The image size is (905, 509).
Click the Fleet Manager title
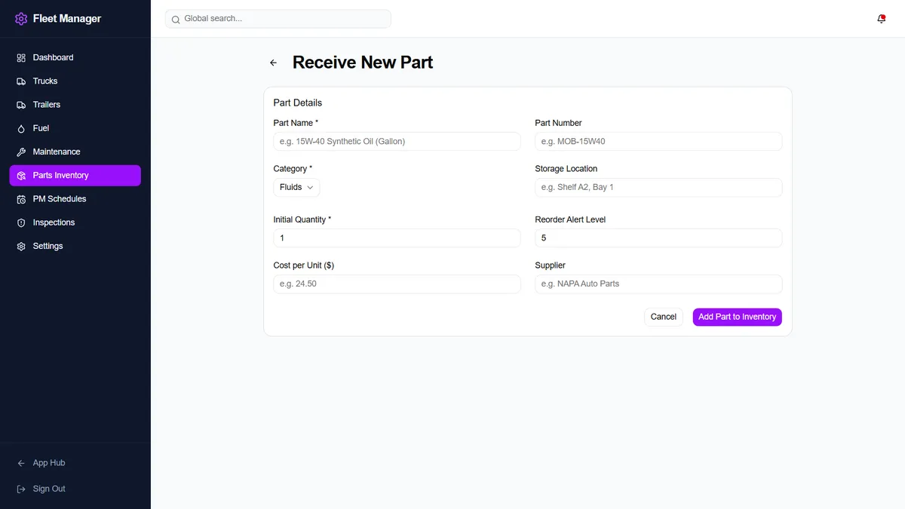pyautogui.click(x=67, y=19)
